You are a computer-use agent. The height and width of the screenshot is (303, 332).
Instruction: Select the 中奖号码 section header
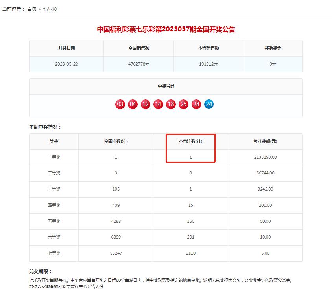pos(166,87)
